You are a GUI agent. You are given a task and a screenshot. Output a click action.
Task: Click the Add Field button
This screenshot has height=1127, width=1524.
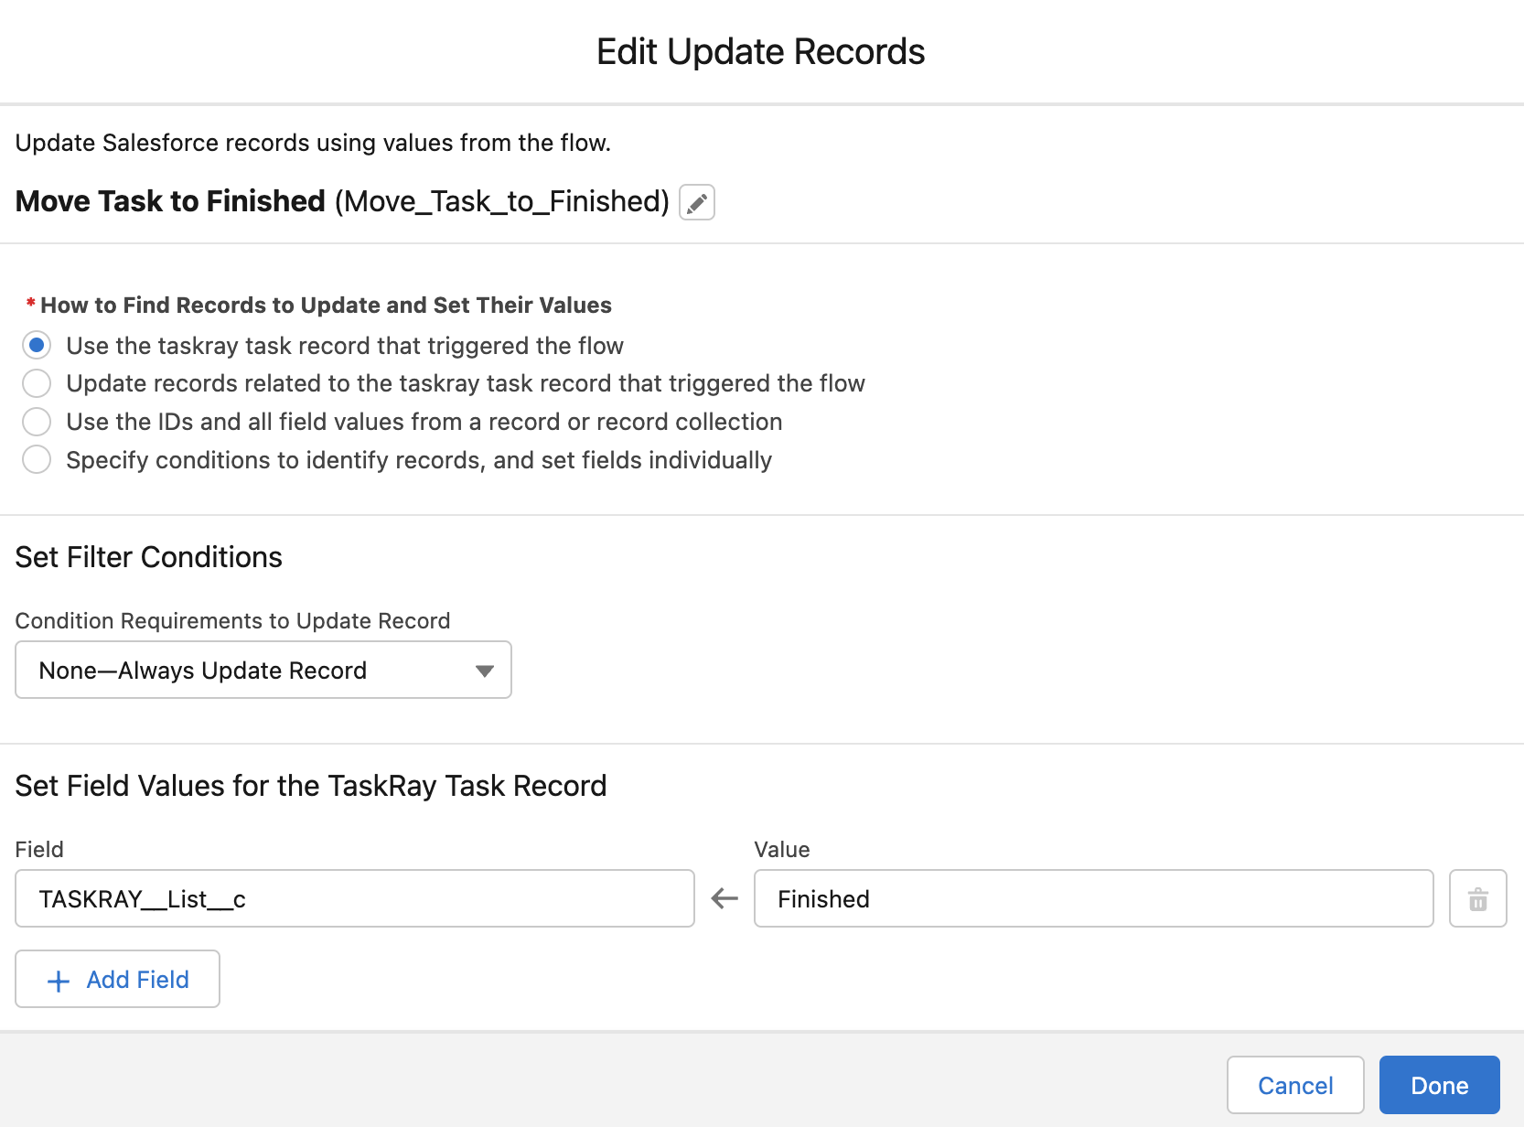[x=117, y=979]
